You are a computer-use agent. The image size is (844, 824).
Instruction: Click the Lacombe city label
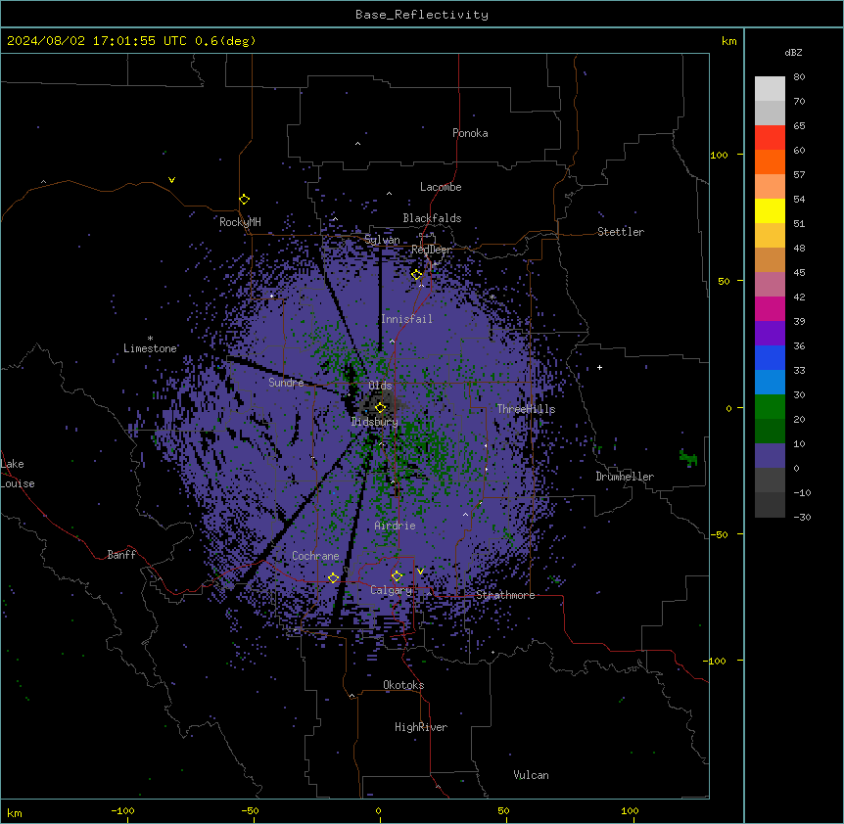point(441,187)
